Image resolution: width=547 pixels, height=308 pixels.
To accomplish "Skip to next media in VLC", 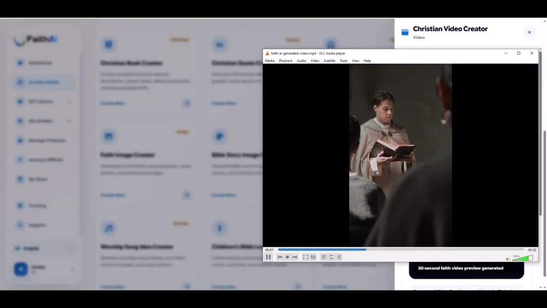I will point(294,257).
